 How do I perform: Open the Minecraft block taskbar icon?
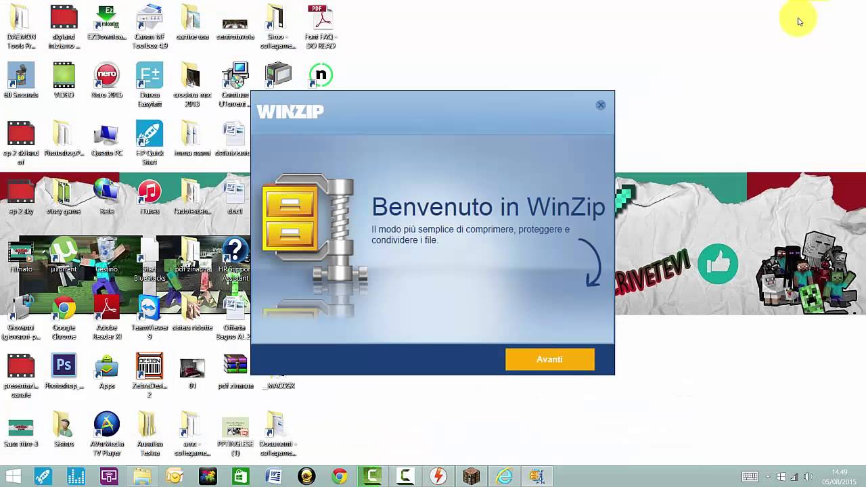coord(472,476)
